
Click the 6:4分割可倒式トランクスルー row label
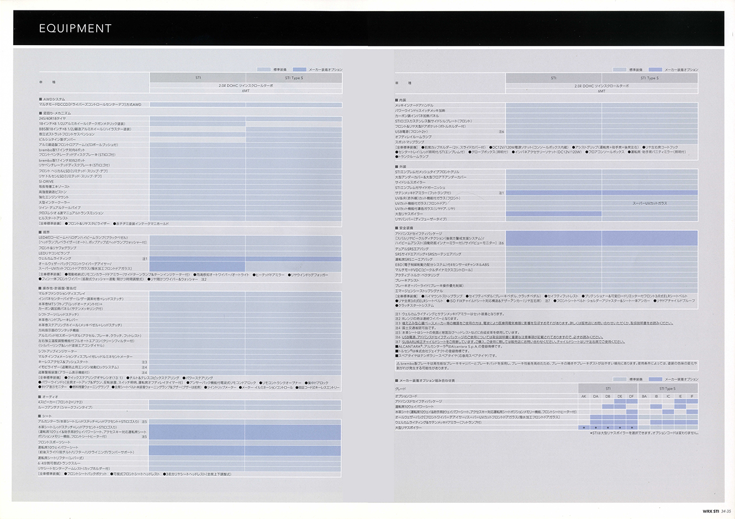[60, 463]
